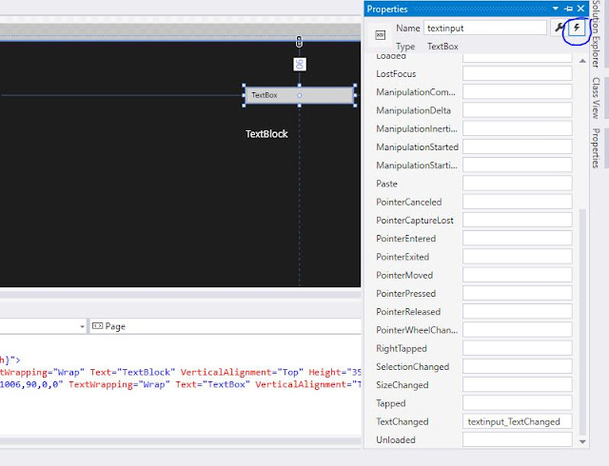Image resolution: width=609 pixels, height=466 pixels.
Task: Click the 90 margin value label
Action: 300,64
